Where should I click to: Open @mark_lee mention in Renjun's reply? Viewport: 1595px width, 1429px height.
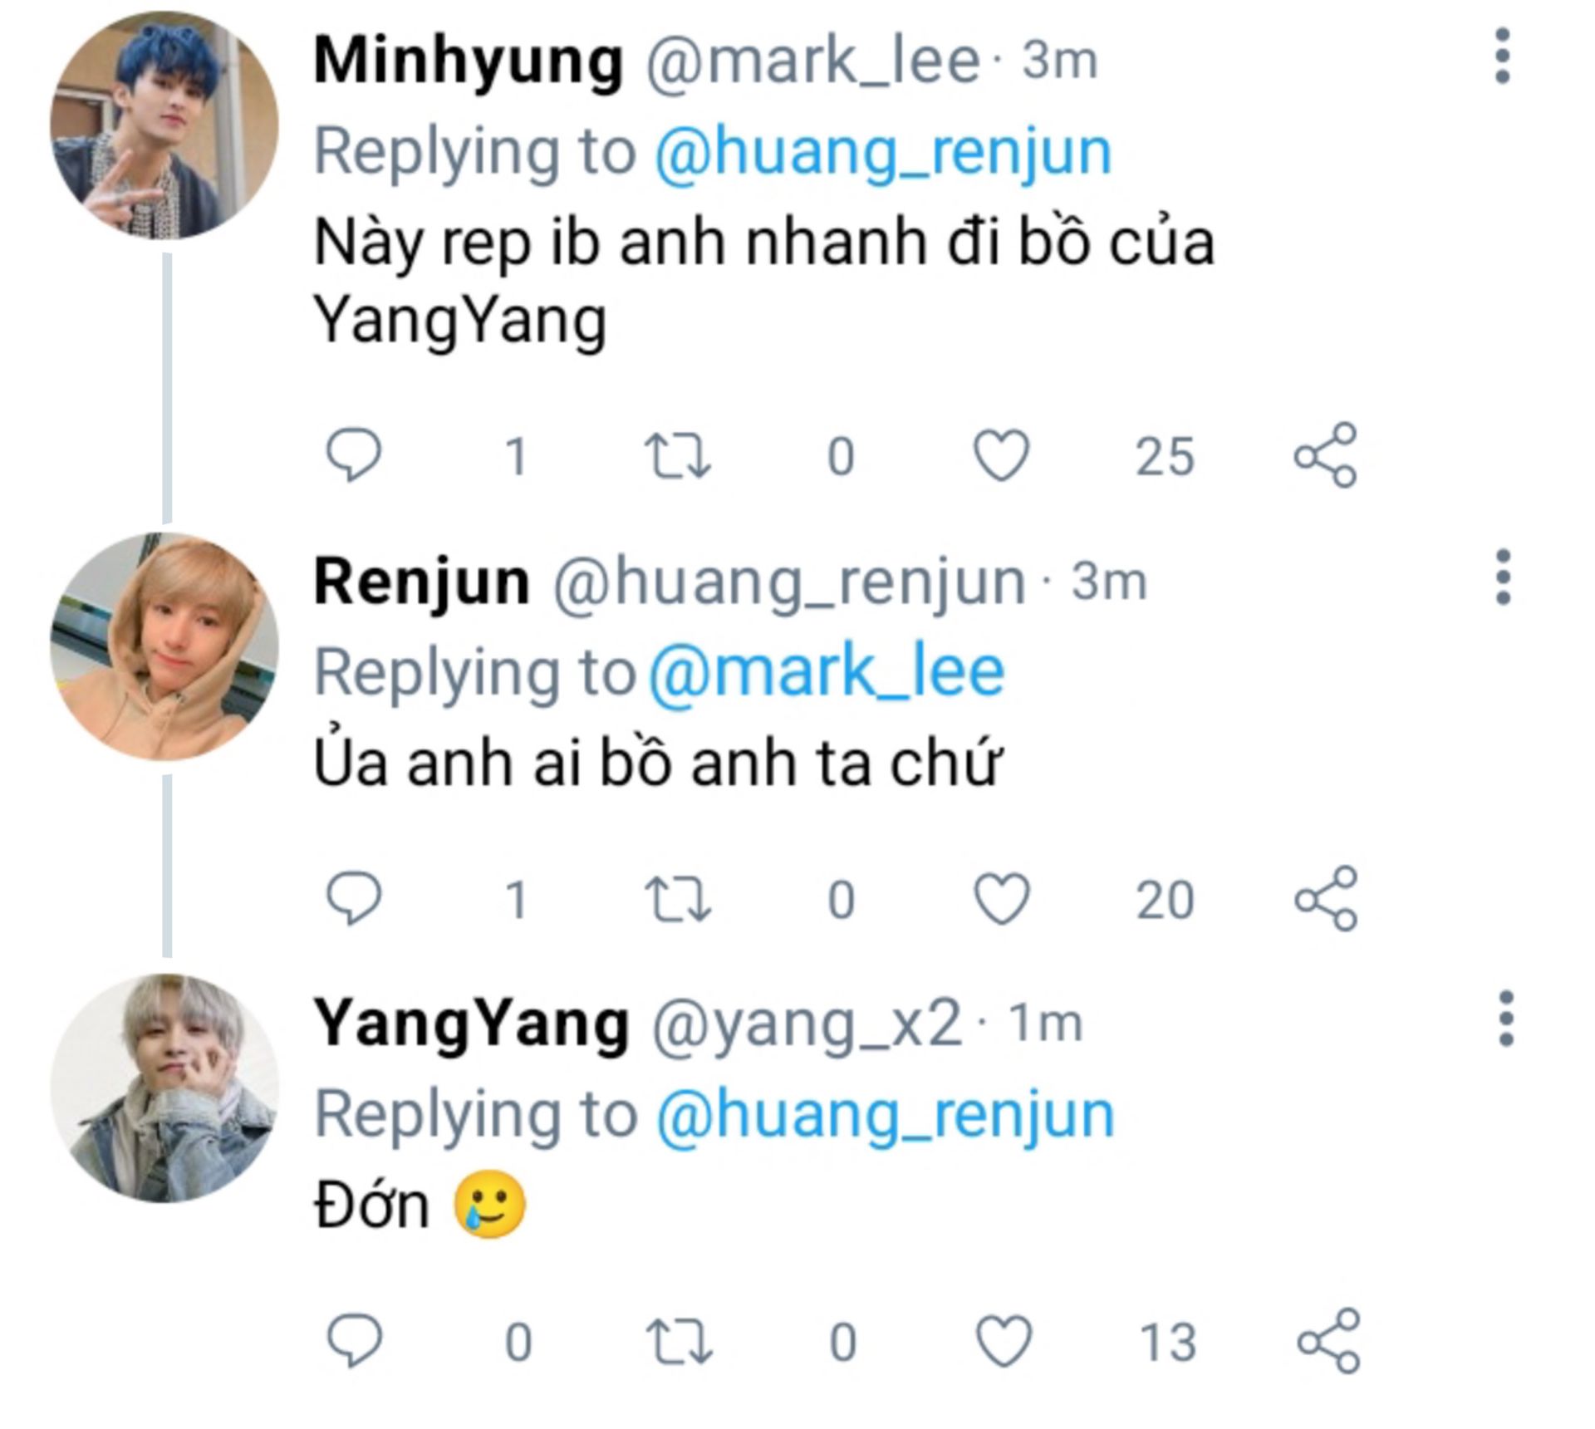click(826, 672)
